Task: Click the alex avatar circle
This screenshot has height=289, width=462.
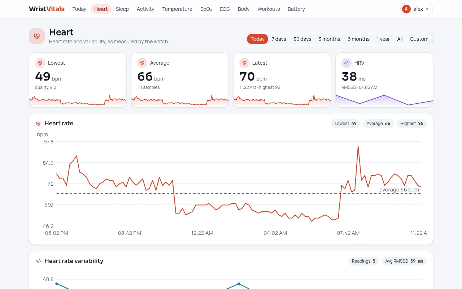Action: [406, 9]
